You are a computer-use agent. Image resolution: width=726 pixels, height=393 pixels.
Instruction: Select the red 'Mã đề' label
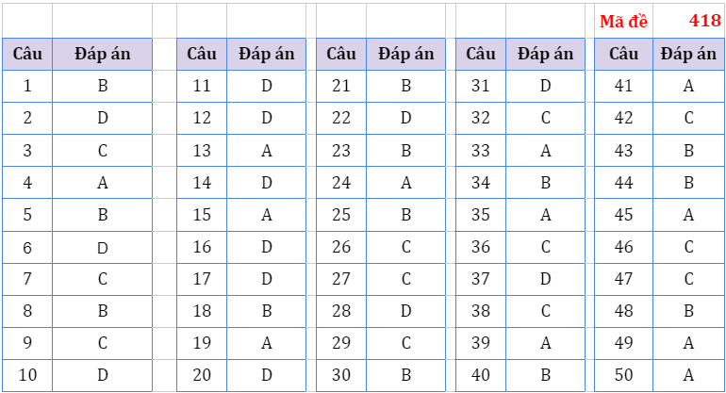623,21
